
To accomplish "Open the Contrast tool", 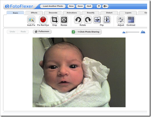I will point(131,20).
